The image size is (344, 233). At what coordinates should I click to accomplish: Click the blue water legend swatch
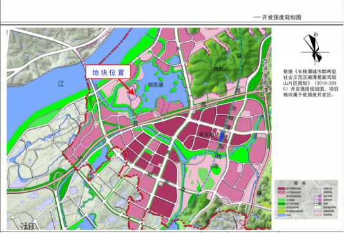pos(282,215)
